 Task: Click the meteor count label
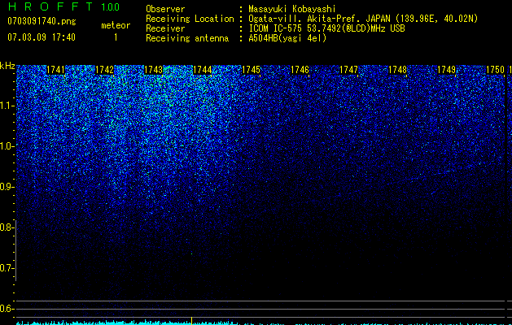[116, 25]
